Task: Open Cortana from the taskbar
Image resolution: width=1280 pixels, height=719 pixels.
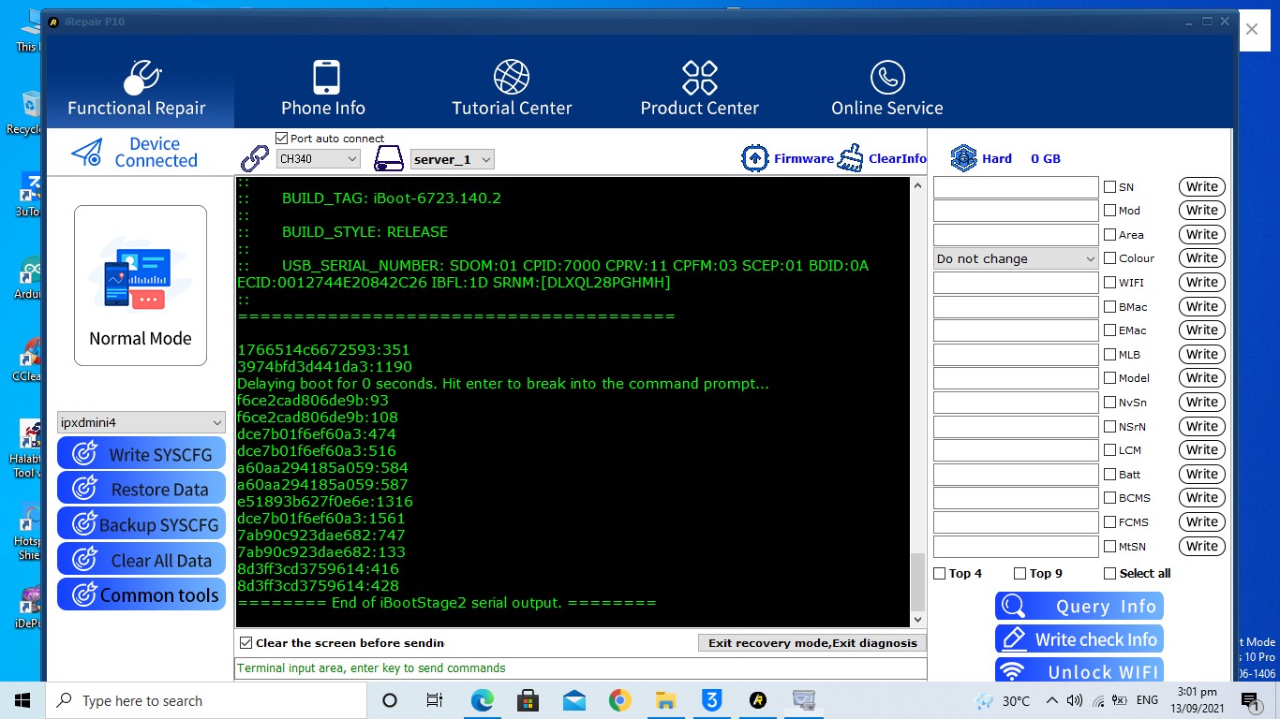Action: (390, 700)
